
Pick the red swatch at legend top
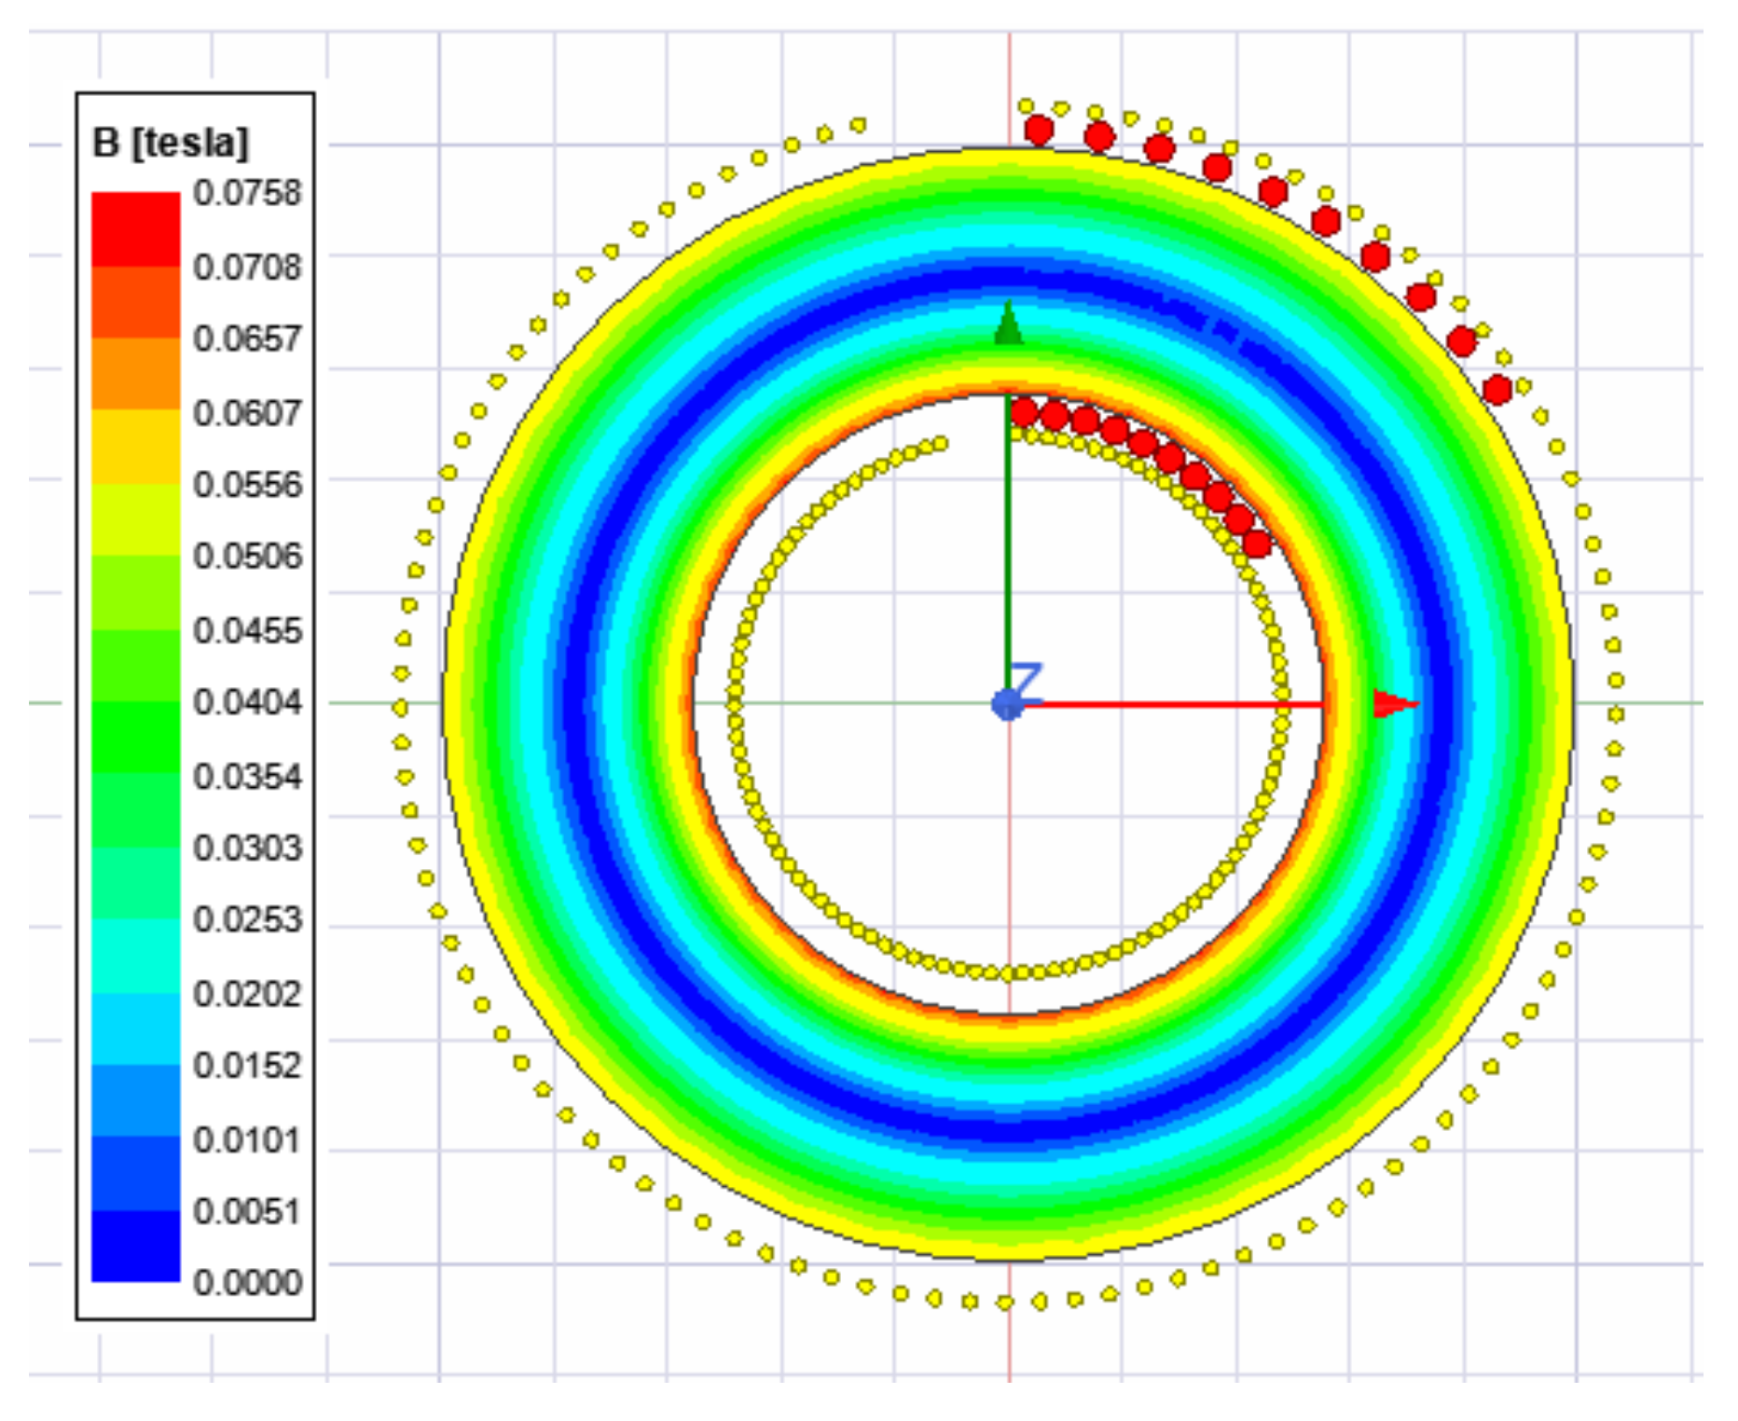(x=135, y=229)
